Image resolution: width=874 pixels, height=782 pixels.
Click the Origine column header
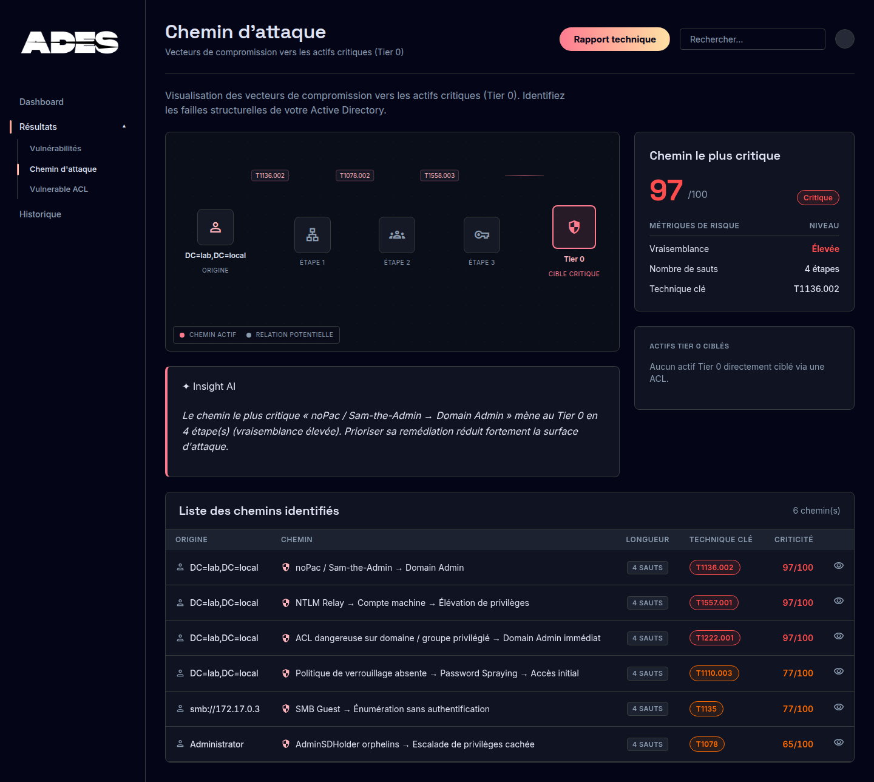(x=191, y=539)
